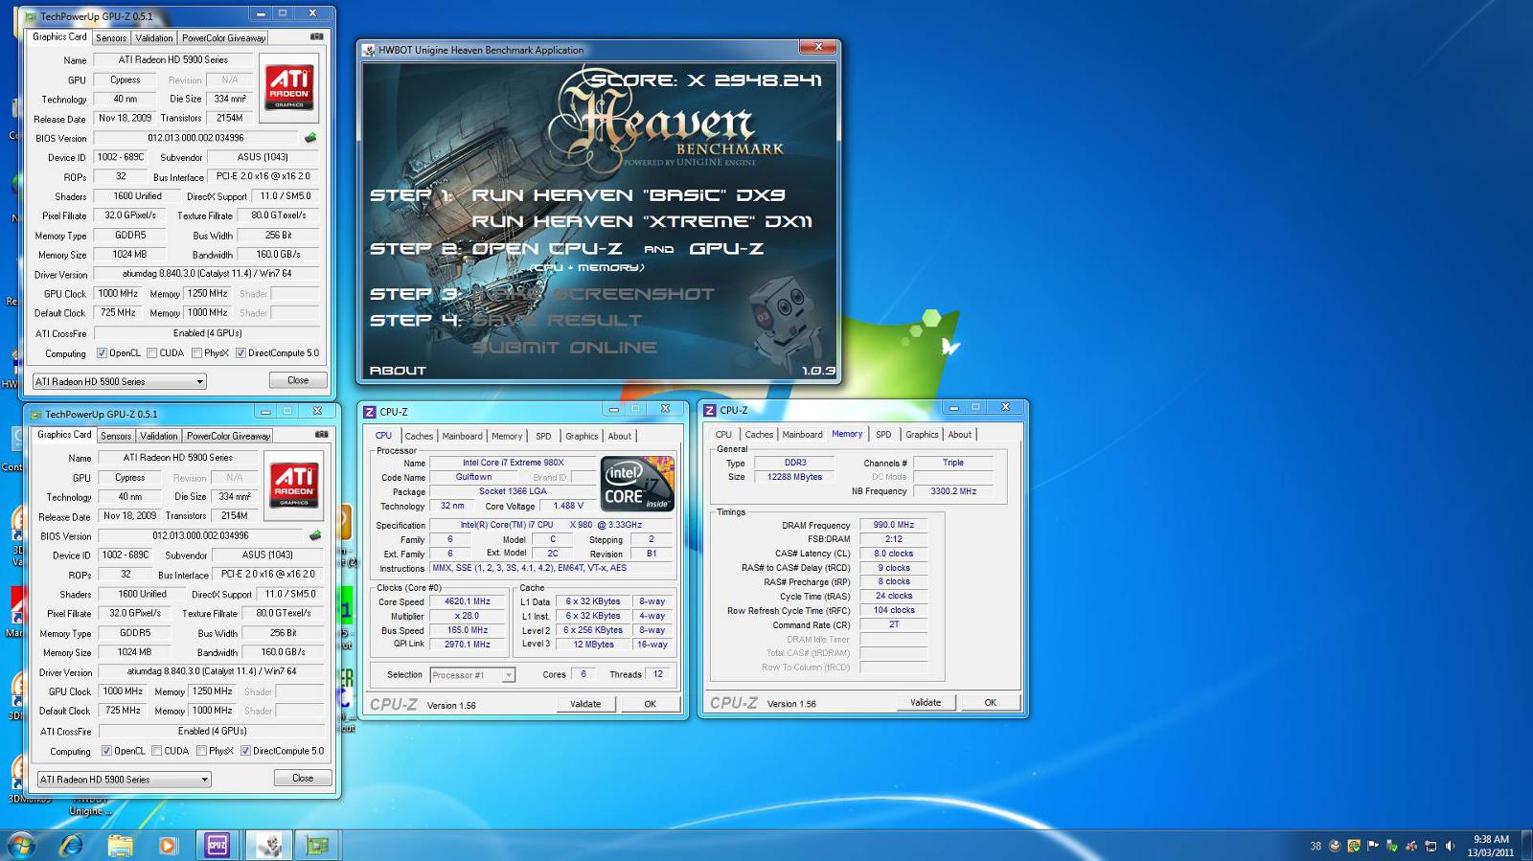Click ATI Radeon logo in top GPU-Z window
The height and width of the screenshot is (861, 1533).
(x=288, y=87)
